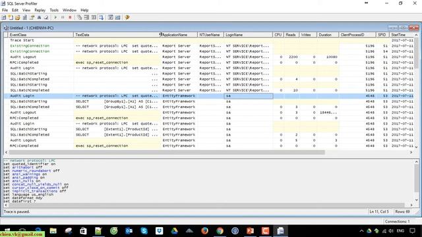The height and width of the screenshot is (237, 422).
Task: Select SQL:BatchStarting row with GroupBy1 SELECT
Action: 209,101
